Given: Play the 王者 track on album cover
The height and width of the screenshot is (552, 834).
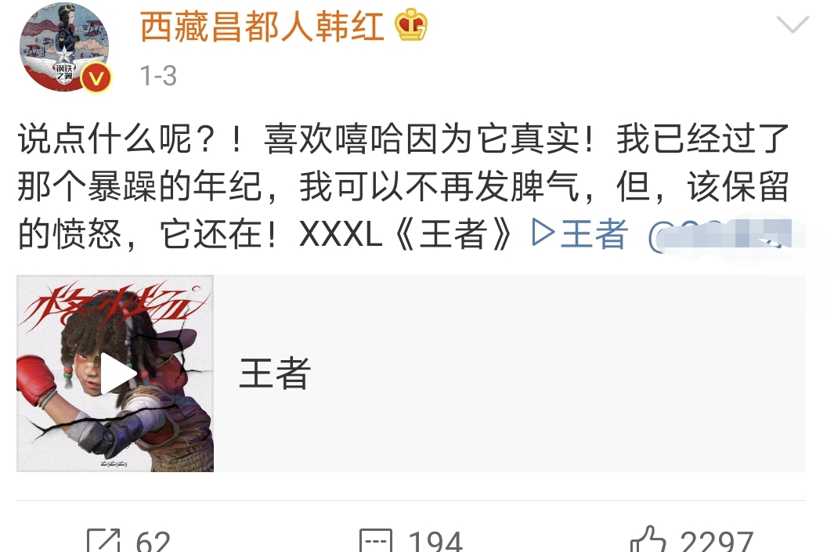Looking at the screenshot, I should coord(117,373).
